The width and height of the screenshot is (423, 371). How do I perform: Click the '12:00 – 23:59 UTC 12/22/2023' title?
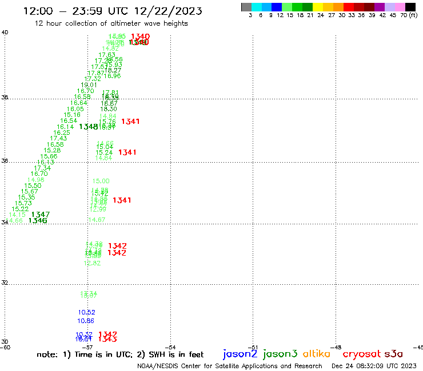pyautogui.click(x=113, y=11)
